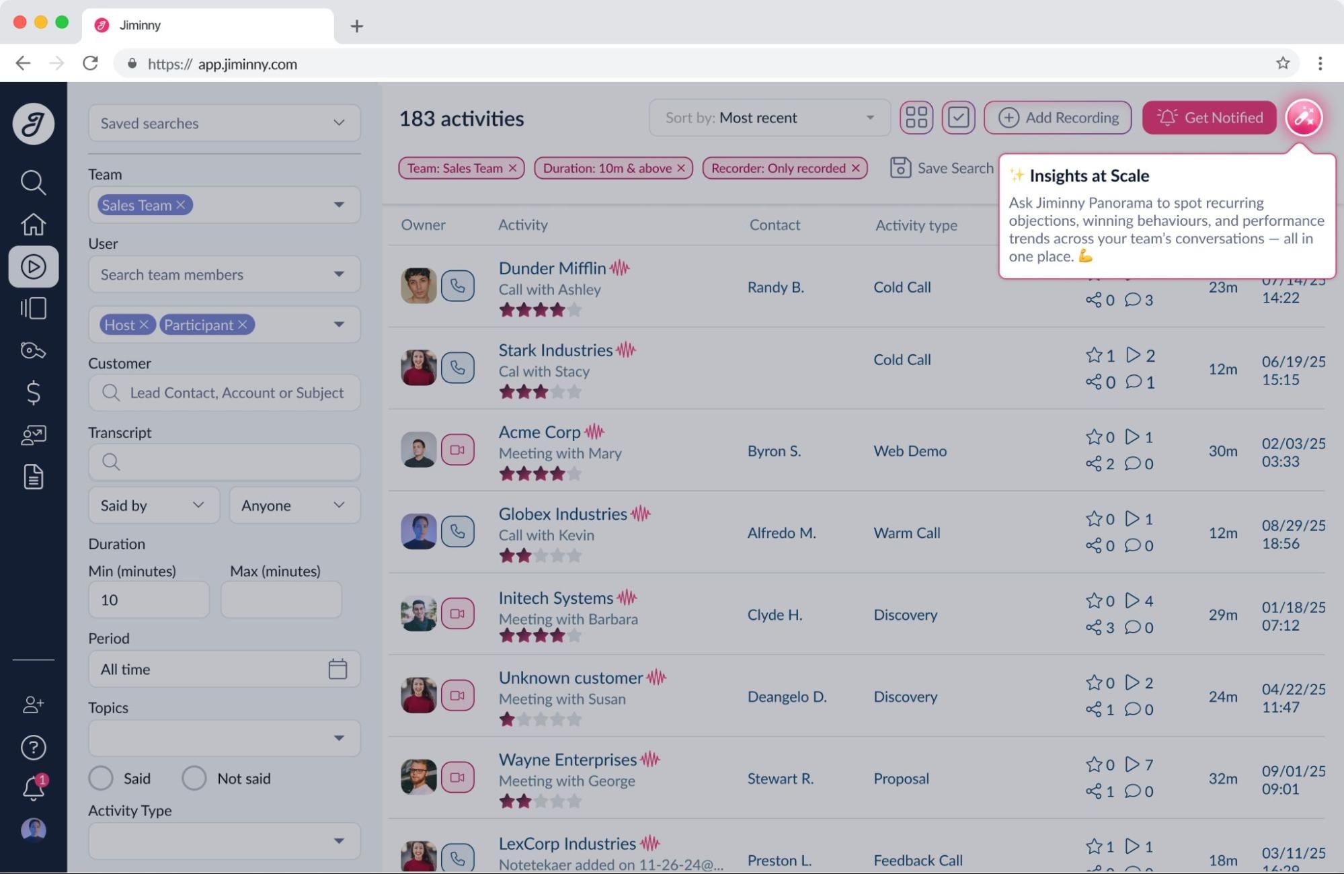Remove the Duration: 10m & above filter
This screenshot has width=1344, height=874.
point(681,168)
